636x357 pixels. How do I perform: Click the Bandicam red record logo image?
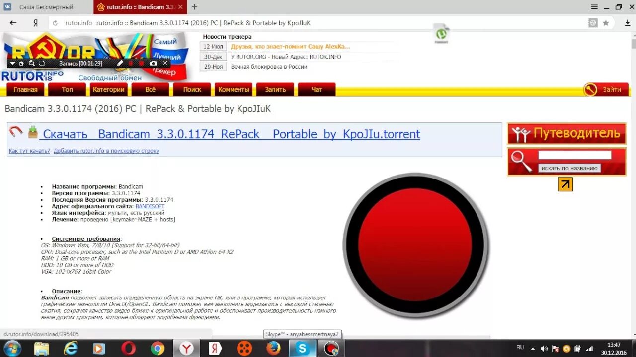tap(416, 245)
